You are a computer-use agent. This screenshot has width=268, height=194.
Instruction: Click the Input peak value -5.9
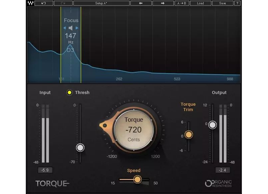45,170
